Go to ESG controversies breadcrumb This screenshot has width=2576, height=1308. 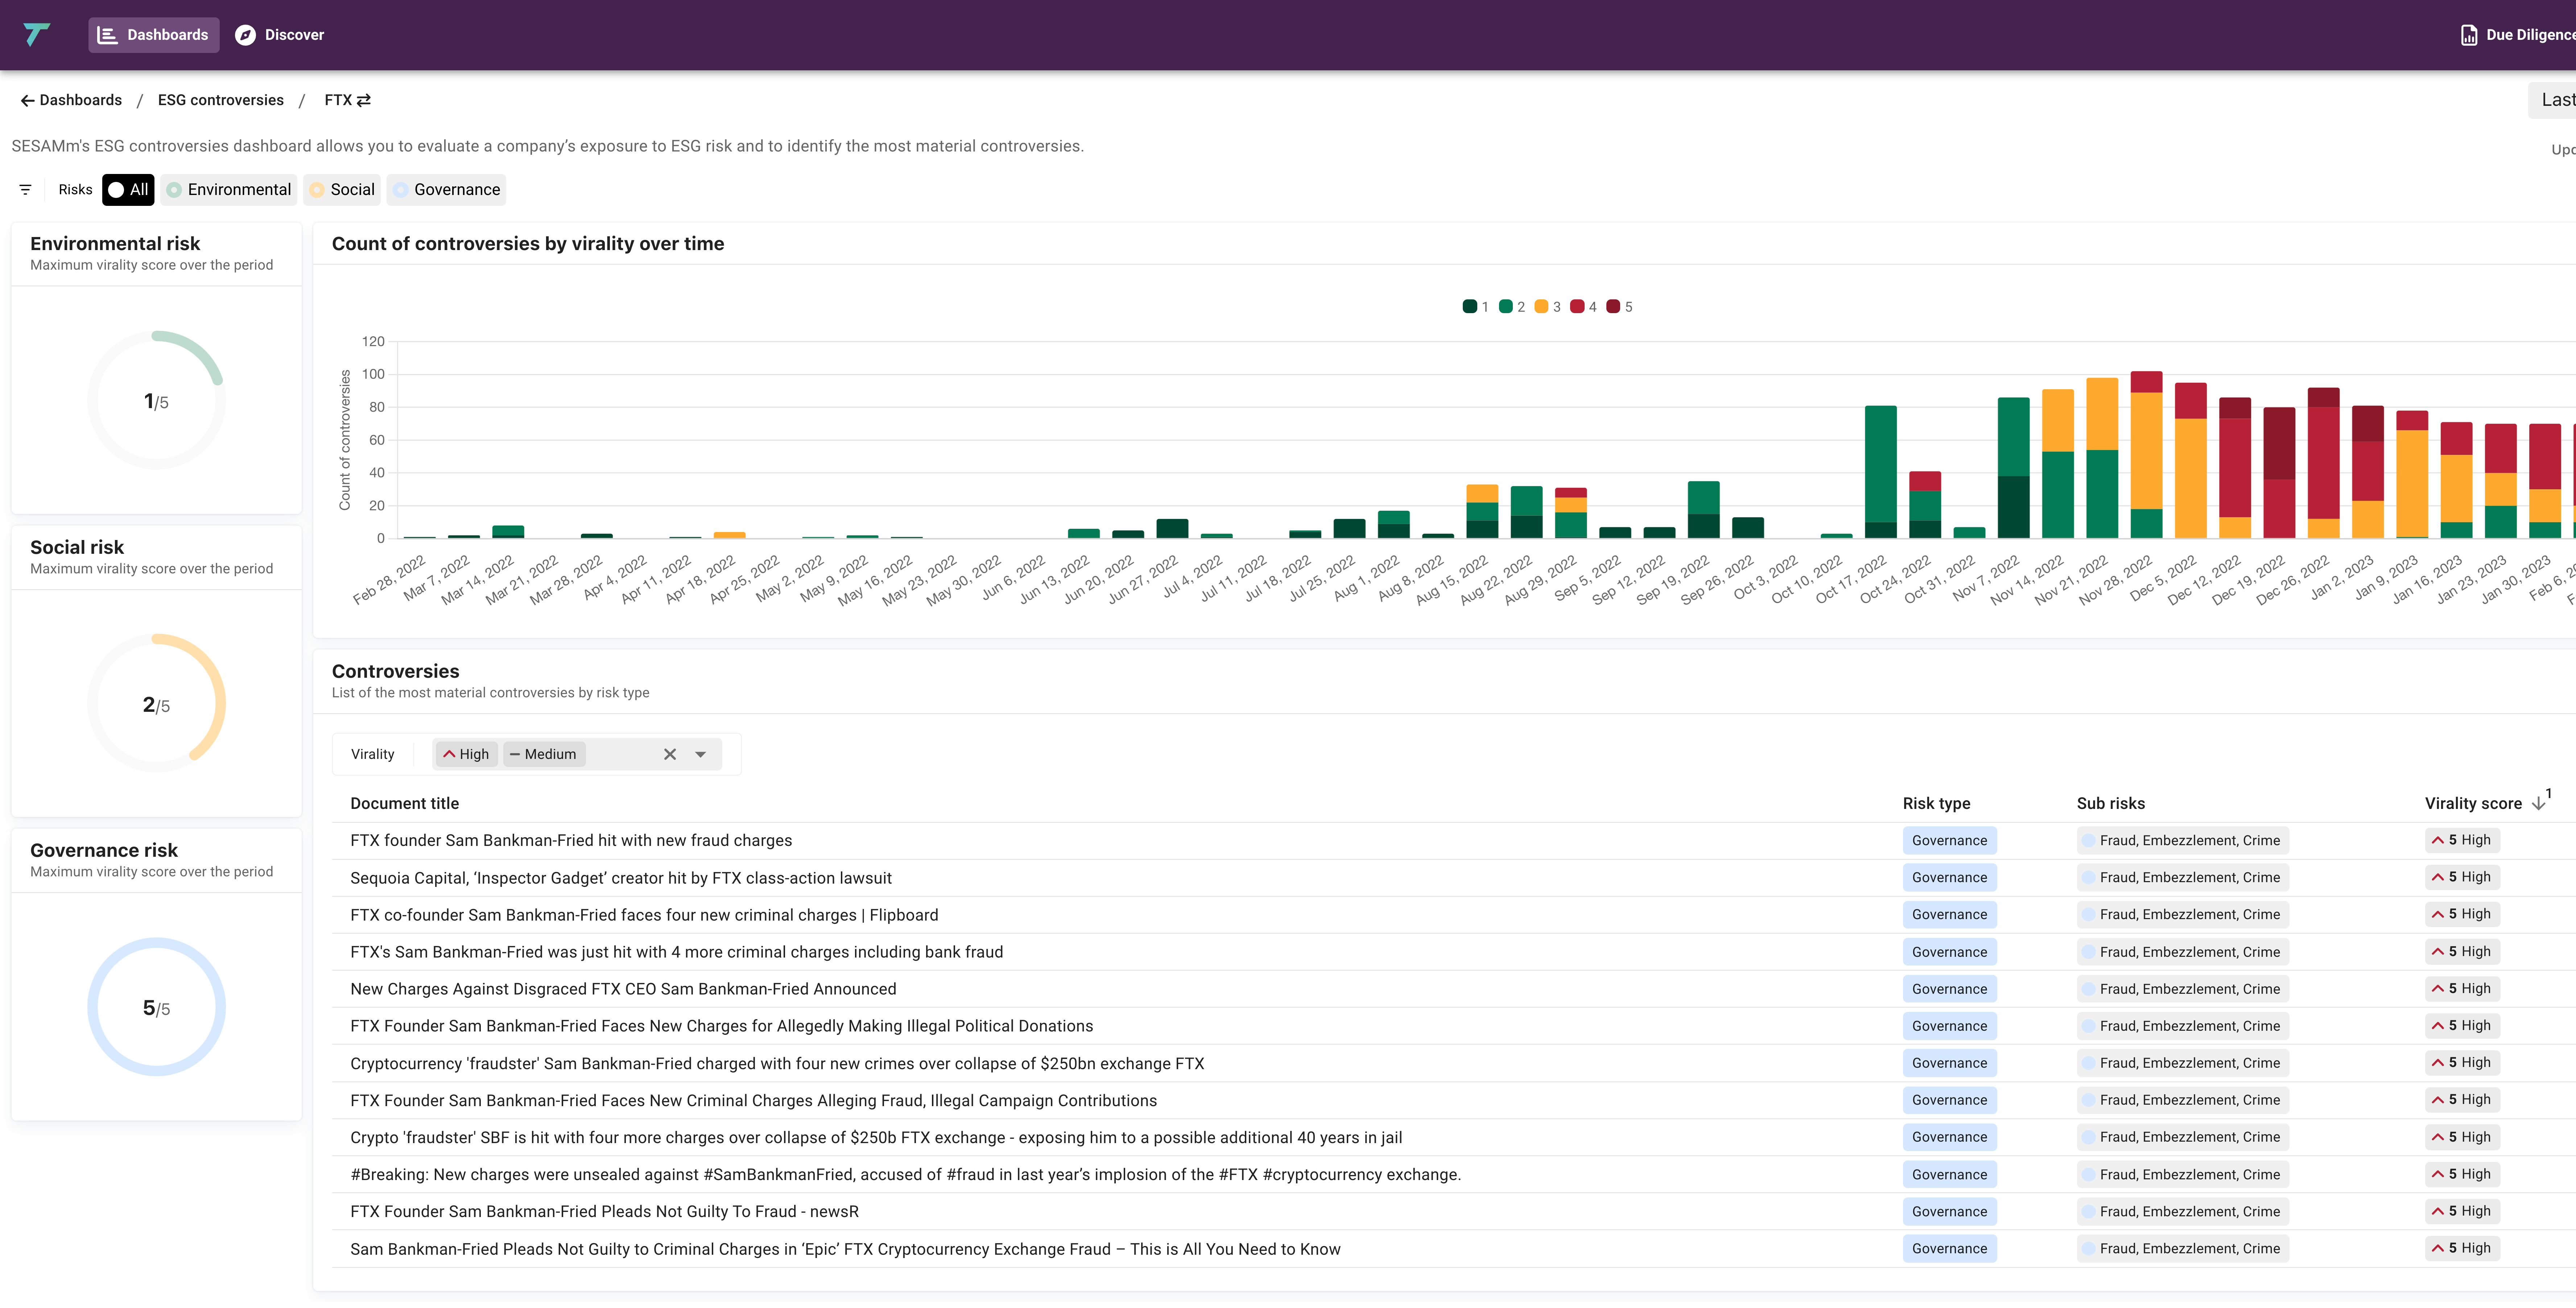pyautogui.click(x=221, y=100)
